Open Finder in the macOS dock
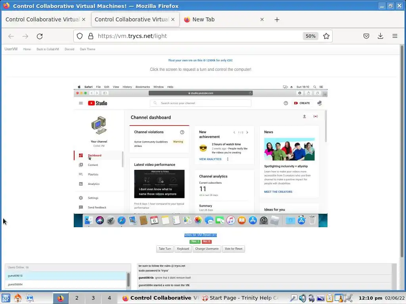 point(88,220)
